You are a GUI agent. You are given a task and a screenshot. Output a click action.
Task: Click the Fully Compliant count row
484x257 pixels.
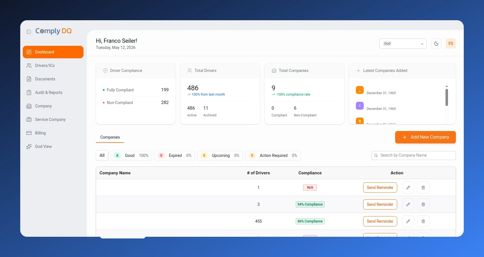click(136, 90)
